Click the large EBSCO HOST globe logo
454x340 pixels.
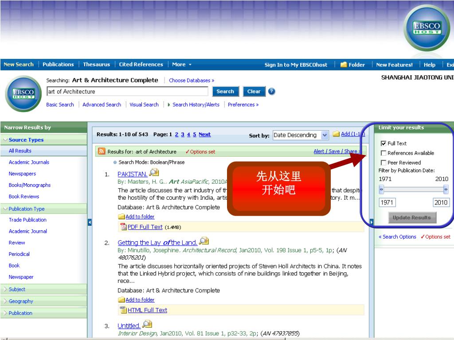click(x=427, y=28)
